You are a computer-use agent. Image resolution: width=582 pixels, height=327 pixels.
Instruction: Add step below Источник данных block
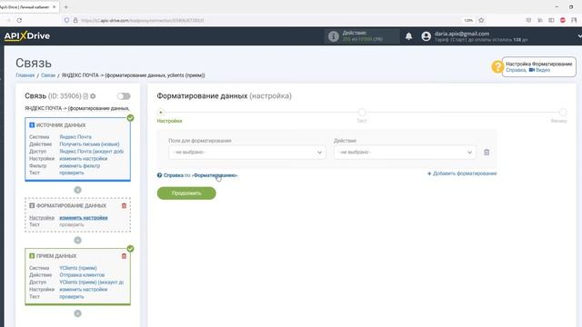coord(77,190)
